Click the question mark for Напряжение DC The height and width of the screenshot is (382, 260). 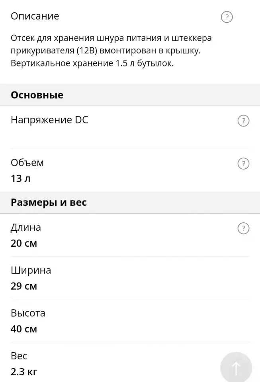243,121
